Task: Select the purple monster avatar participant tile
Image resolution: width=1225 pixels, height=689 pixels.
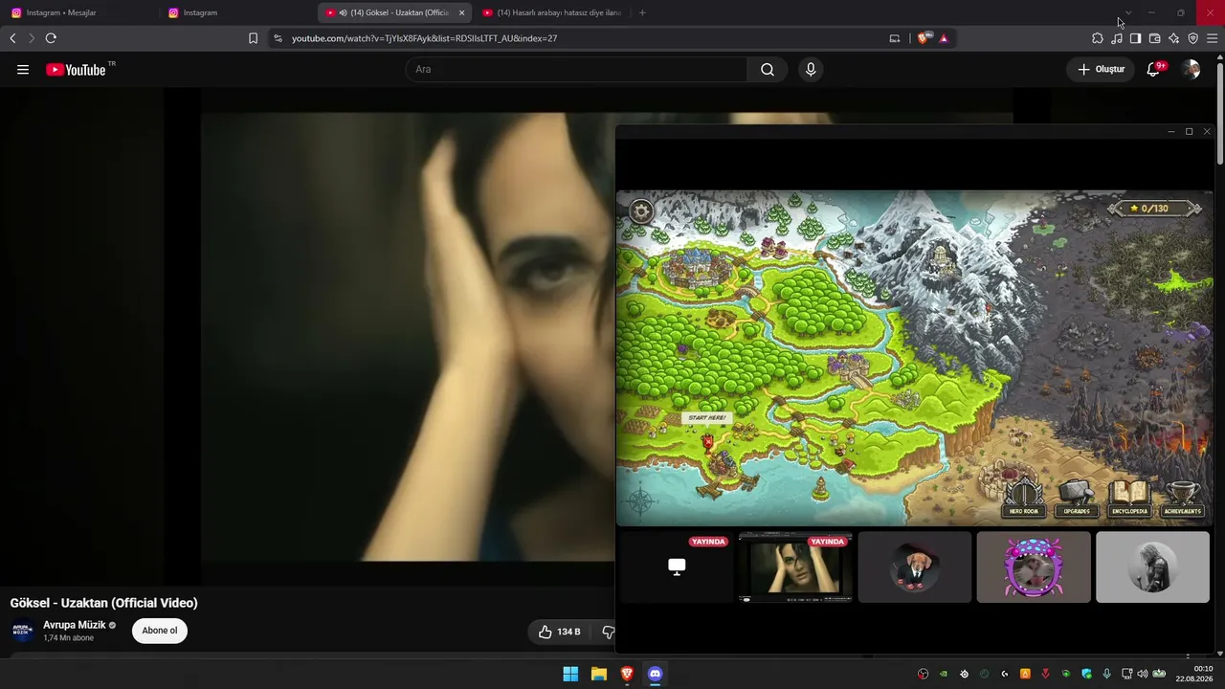Action: (1033, 567)
